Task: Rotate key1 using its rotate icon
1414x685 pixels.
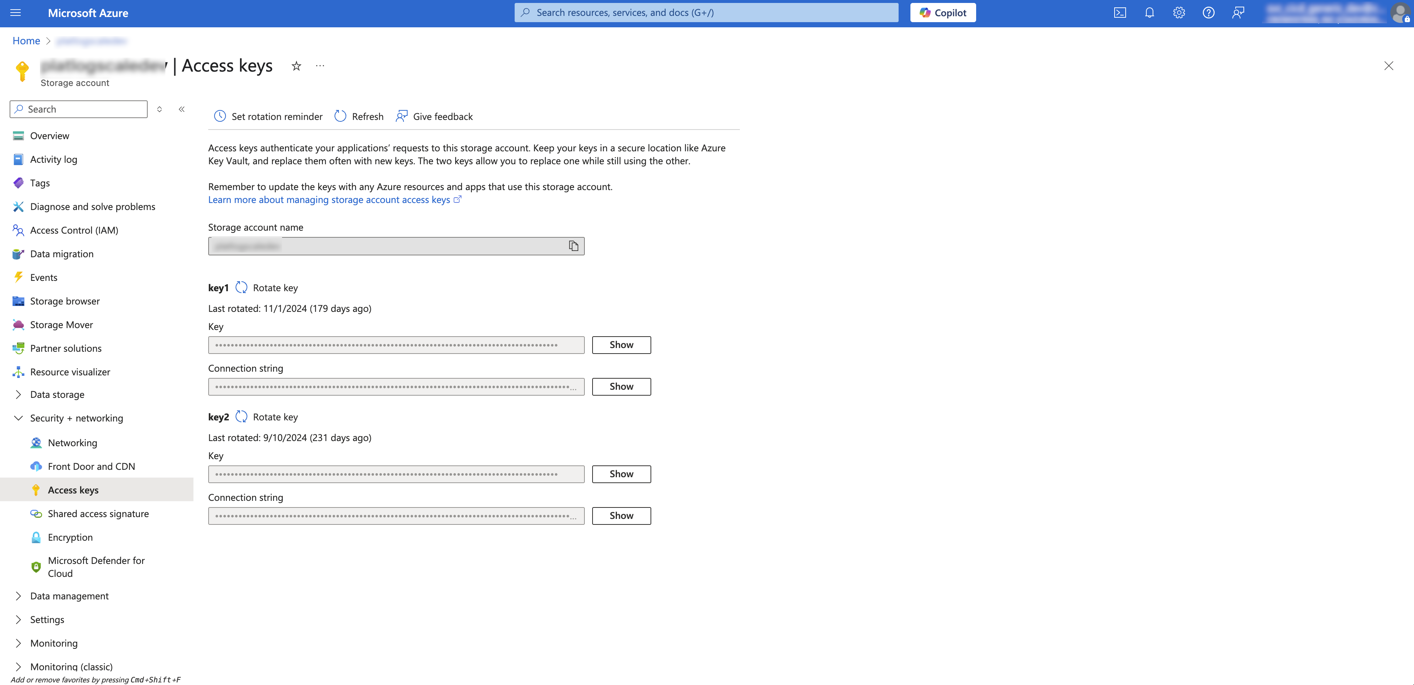Action: pos(241,287)
